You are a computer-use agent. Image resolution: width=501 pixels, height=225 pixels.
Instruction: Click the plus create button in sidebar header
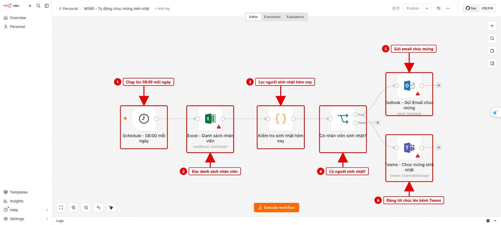click(30, 6)
